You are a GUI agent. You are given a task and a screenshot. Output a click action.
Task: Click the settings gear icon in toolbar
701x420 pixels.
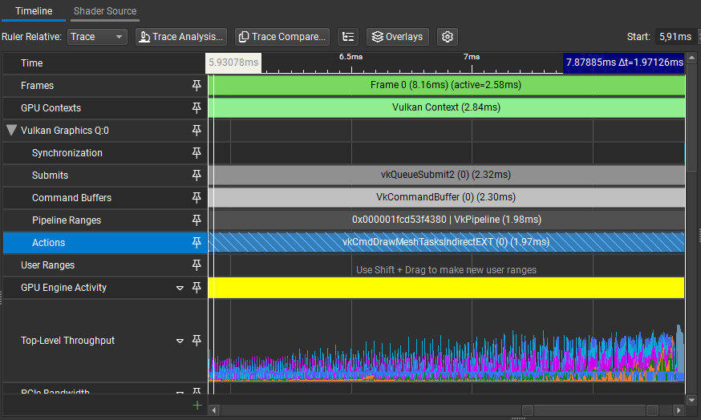coord(448,37)
